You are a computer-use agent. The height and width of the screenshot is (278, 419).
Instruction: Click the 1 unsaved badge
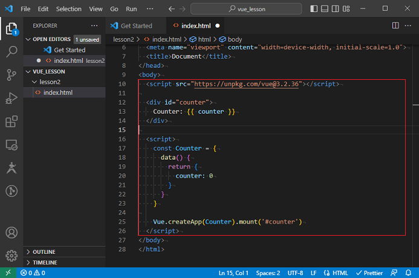pos(88,39)
